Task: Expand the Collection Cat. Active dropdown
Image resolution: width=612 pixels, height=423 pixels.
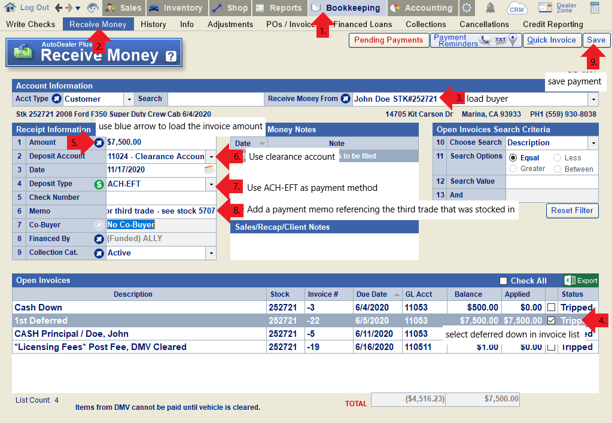Action: click(x=211, y=253)
